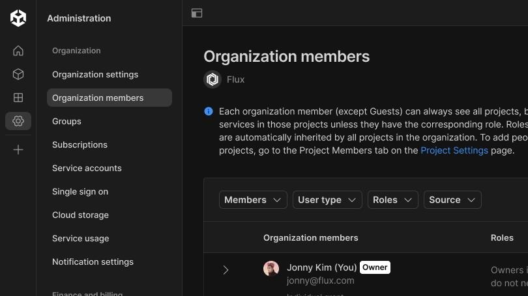Click the Flux organization logo
Viewport: 528px width, 296px height.
tap(213, 79)
